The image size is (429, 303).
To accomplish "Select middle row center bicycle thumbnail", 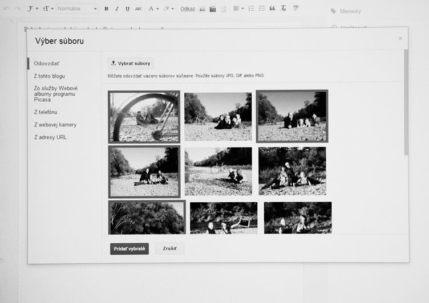I will point(218,171).
